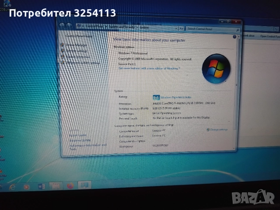Click WORKGROUP value text
Image resolution: width=280 pixels, height=210 pixels.
pyautogui.click(x=161, y=145)
